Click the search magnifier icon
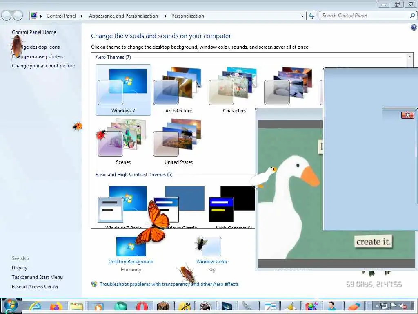The width and height of the screenshot is (418, 314). [x=412, y=16]
